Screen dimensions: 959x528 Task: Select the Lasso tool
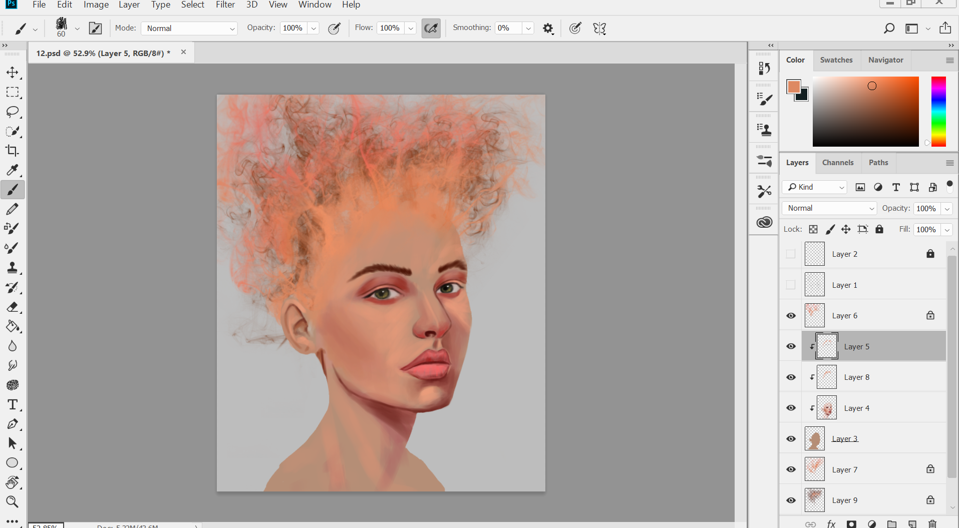tap(12, 112)
